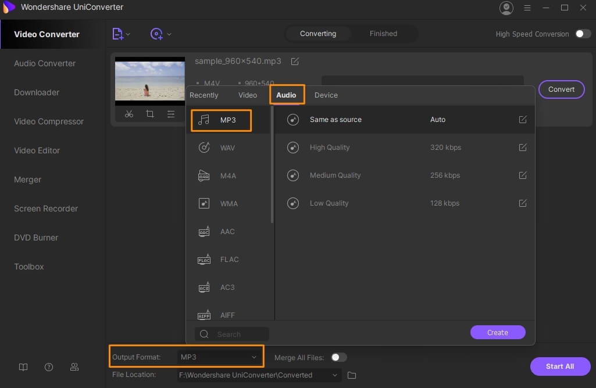Choose Medium Quality 256 kbps preset
The height and width of the screenshot is (388, 596).
[x=405, y=175]
